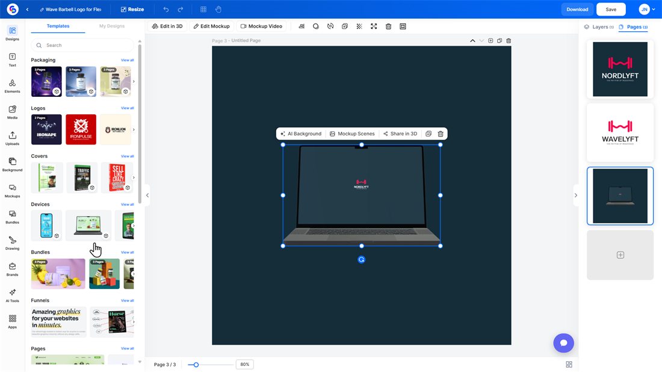662x372 pixels.
Task: Select the NORDLYFT page thumbnail
Action: pos(620,69)
